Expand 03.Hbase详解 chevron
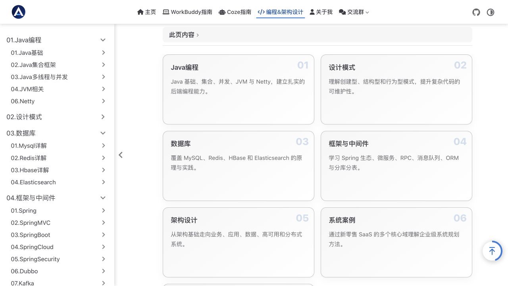This screenshot has height=286, width=508. pos(103,170)
